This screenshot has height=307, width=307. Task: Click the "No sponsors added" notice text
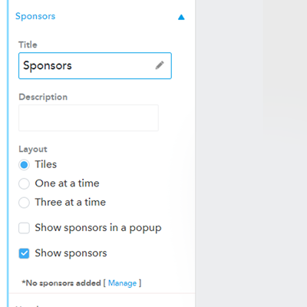point(61,283)
